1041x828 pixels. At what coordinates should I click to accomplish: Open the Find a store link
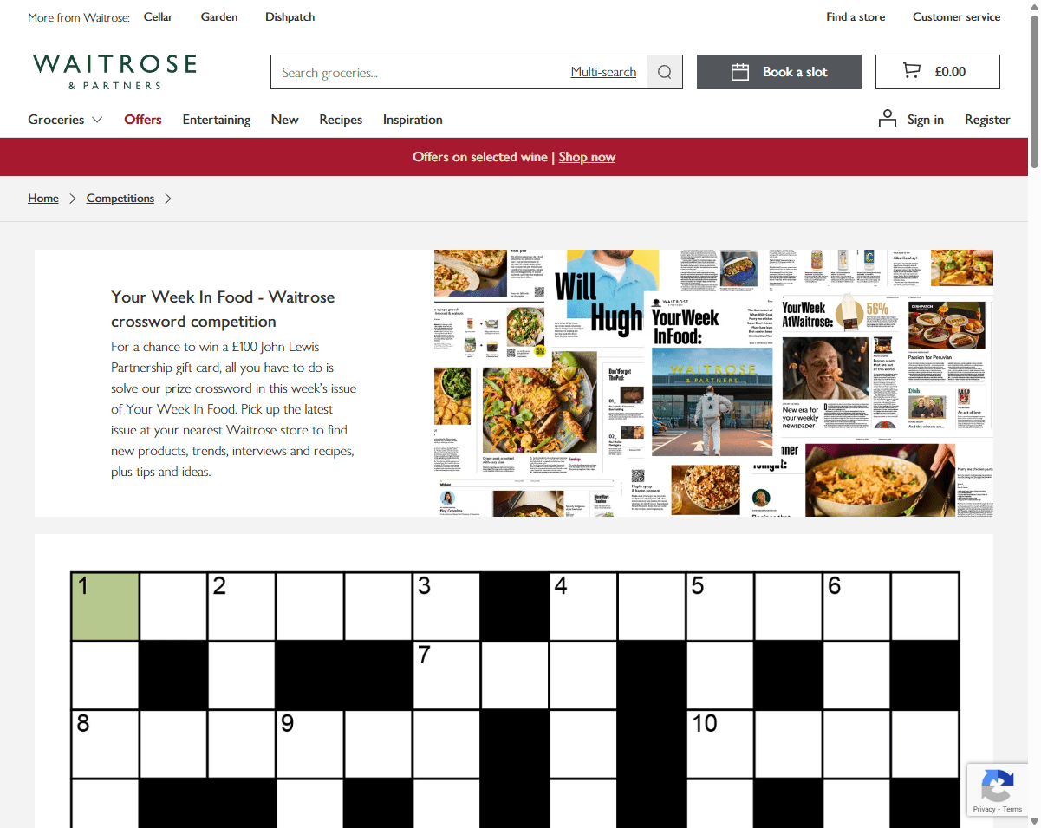[856, 16]
